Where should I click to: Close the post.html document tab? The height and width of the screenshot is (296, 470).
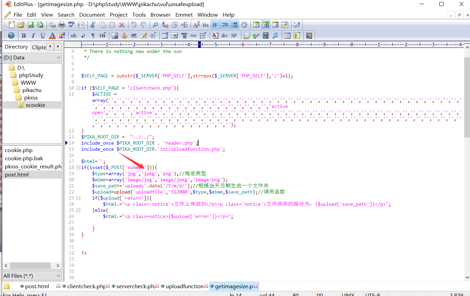(58, 286)
